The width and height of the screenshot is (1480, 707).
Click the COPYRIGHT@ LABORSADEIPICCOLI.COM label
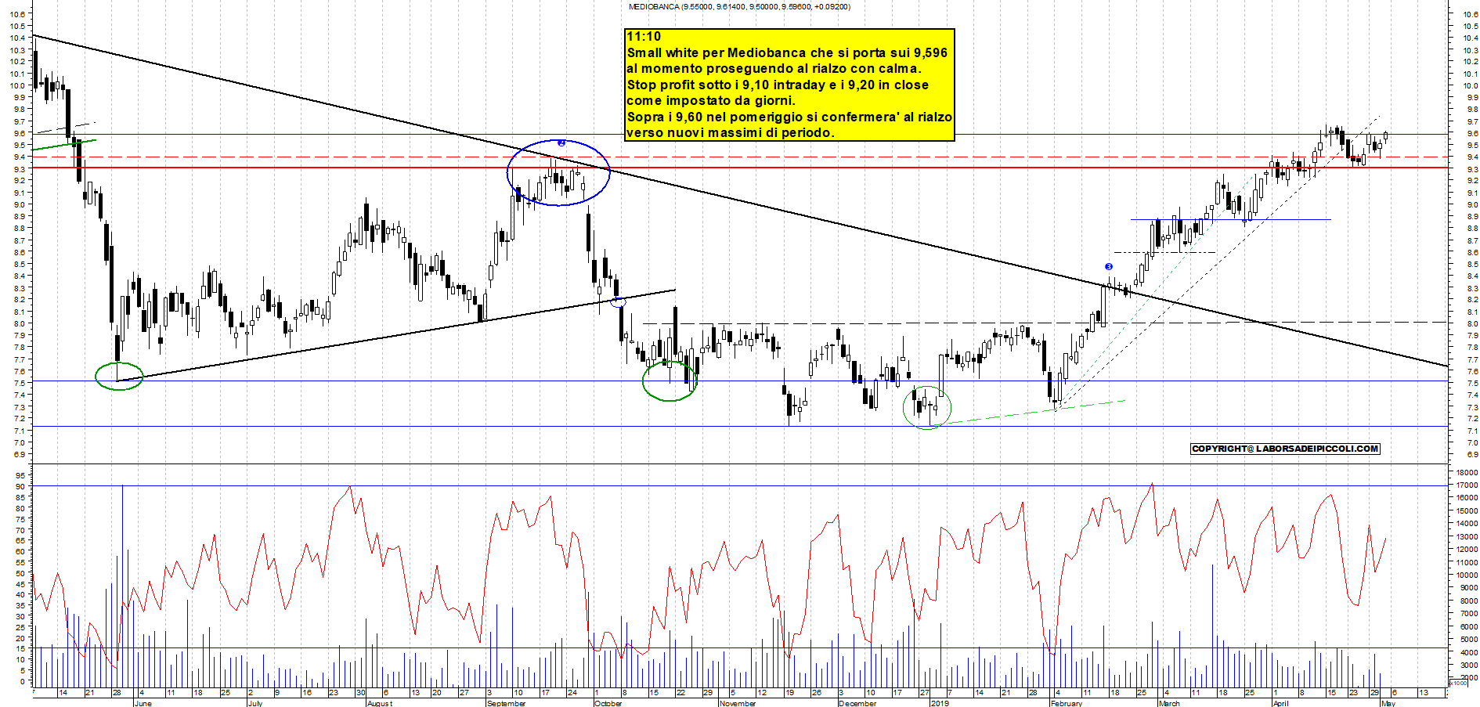tap(1285, 449)
